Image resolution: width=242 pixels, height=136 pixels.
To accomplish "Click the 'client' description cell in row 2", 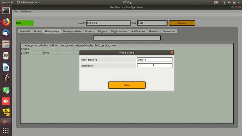I will tap(50, 53).
